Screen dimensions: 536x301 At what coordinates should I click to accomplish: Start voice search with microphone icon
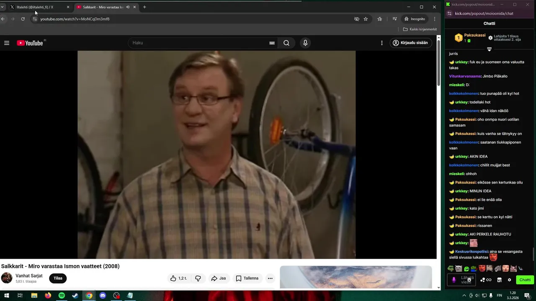(305, 43)
